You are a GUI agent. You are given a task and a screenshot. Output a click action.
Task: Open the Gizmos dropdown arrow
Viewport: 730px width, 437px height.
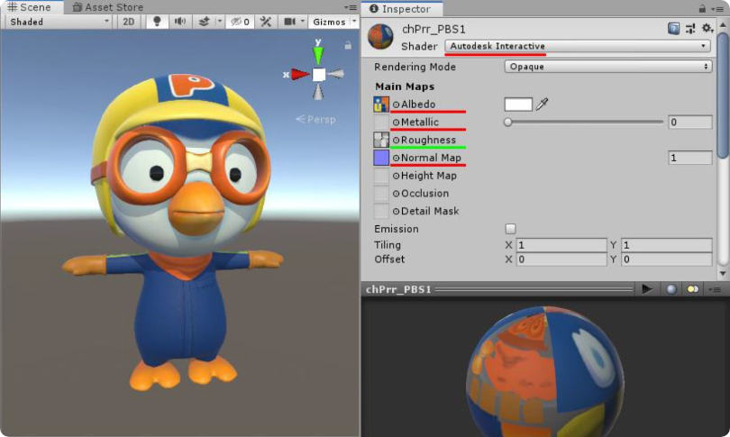(354, 22)
